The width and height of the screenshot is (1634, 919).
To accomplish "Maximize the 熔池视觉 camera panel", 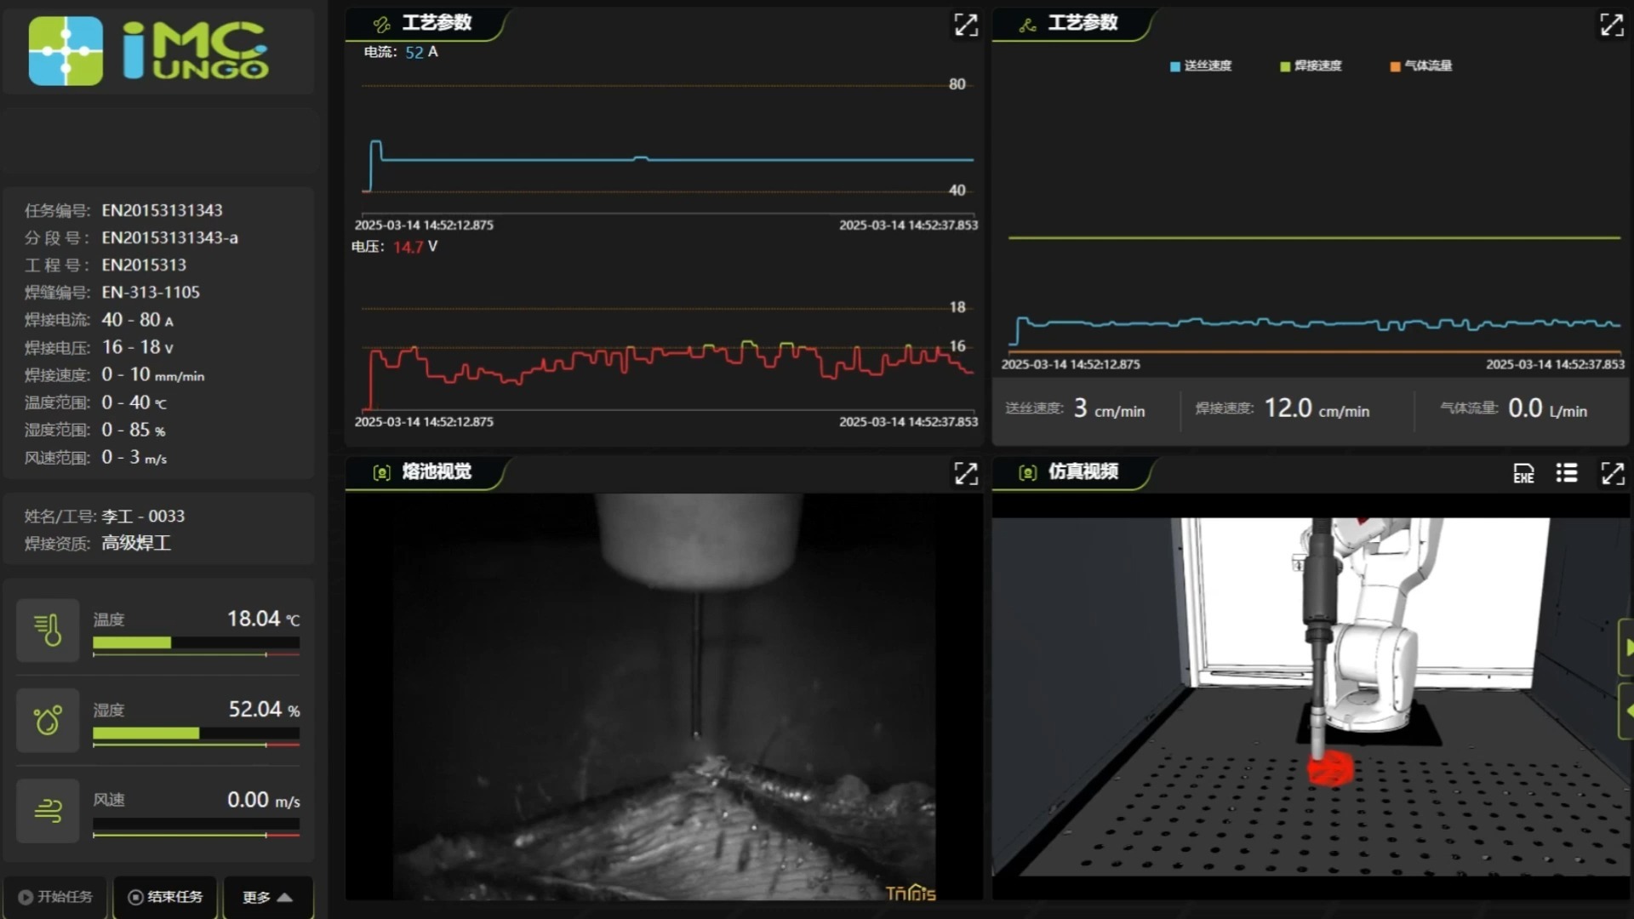I will [965, 473].
